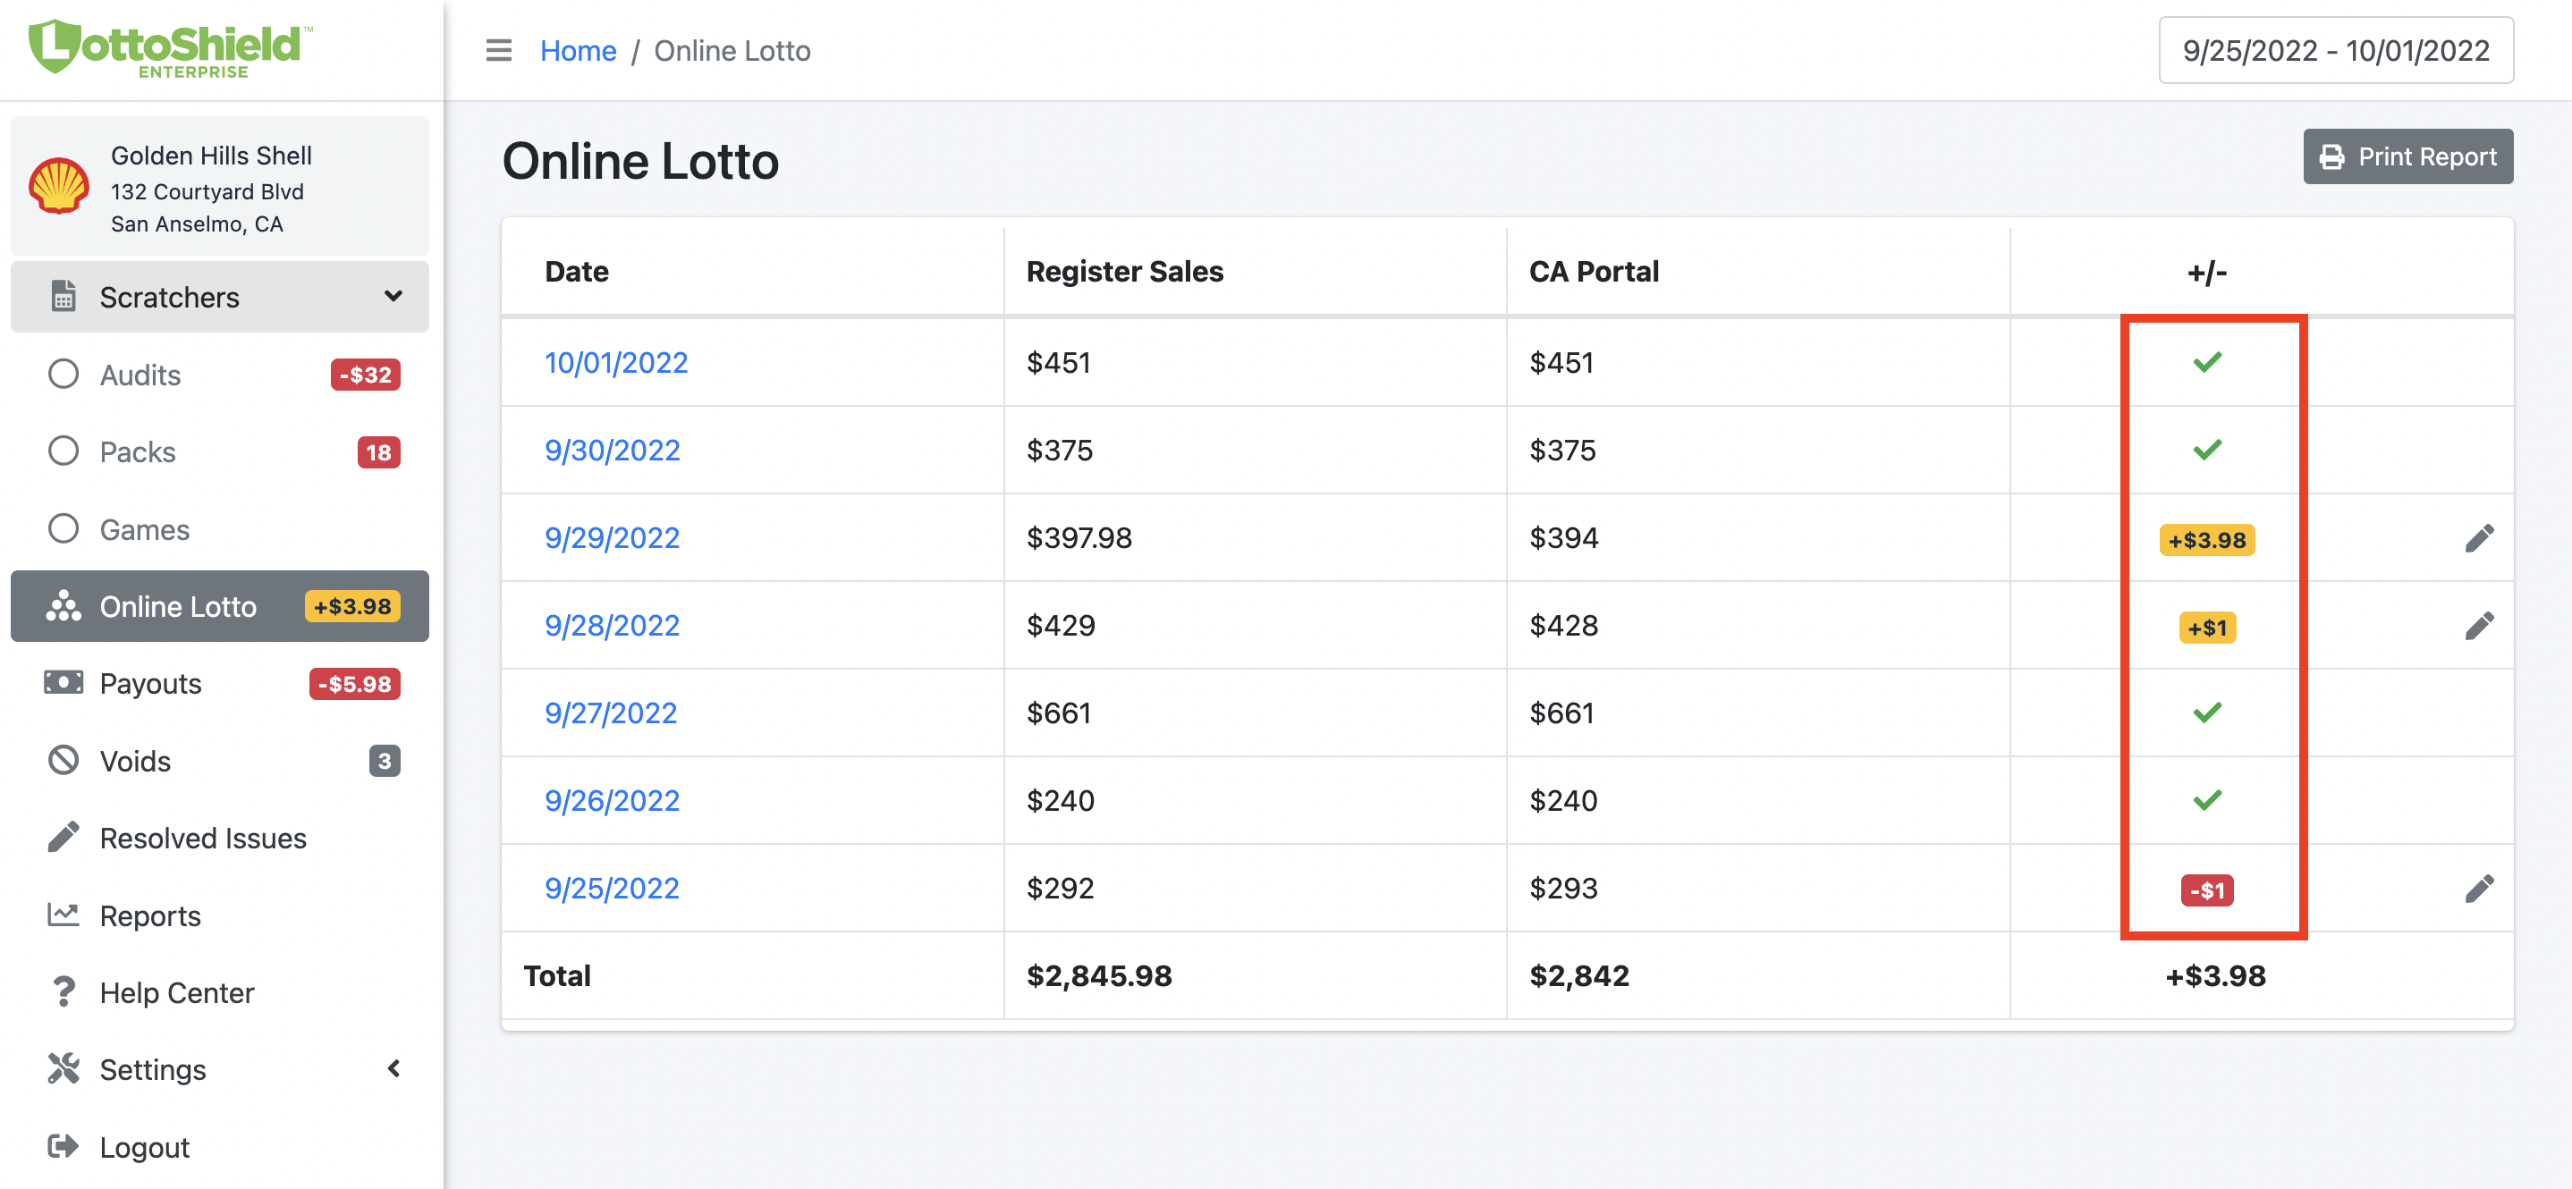This screenshot has height=1189, width=2572.
Task: Click edit pencil for 9/25/2022 row
Action: point(2479,889)
